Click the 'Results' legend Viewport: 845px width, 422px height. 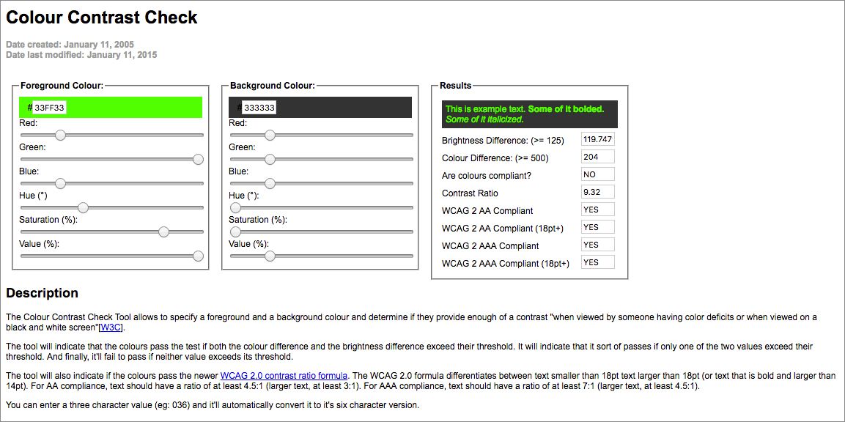(455, 86)
